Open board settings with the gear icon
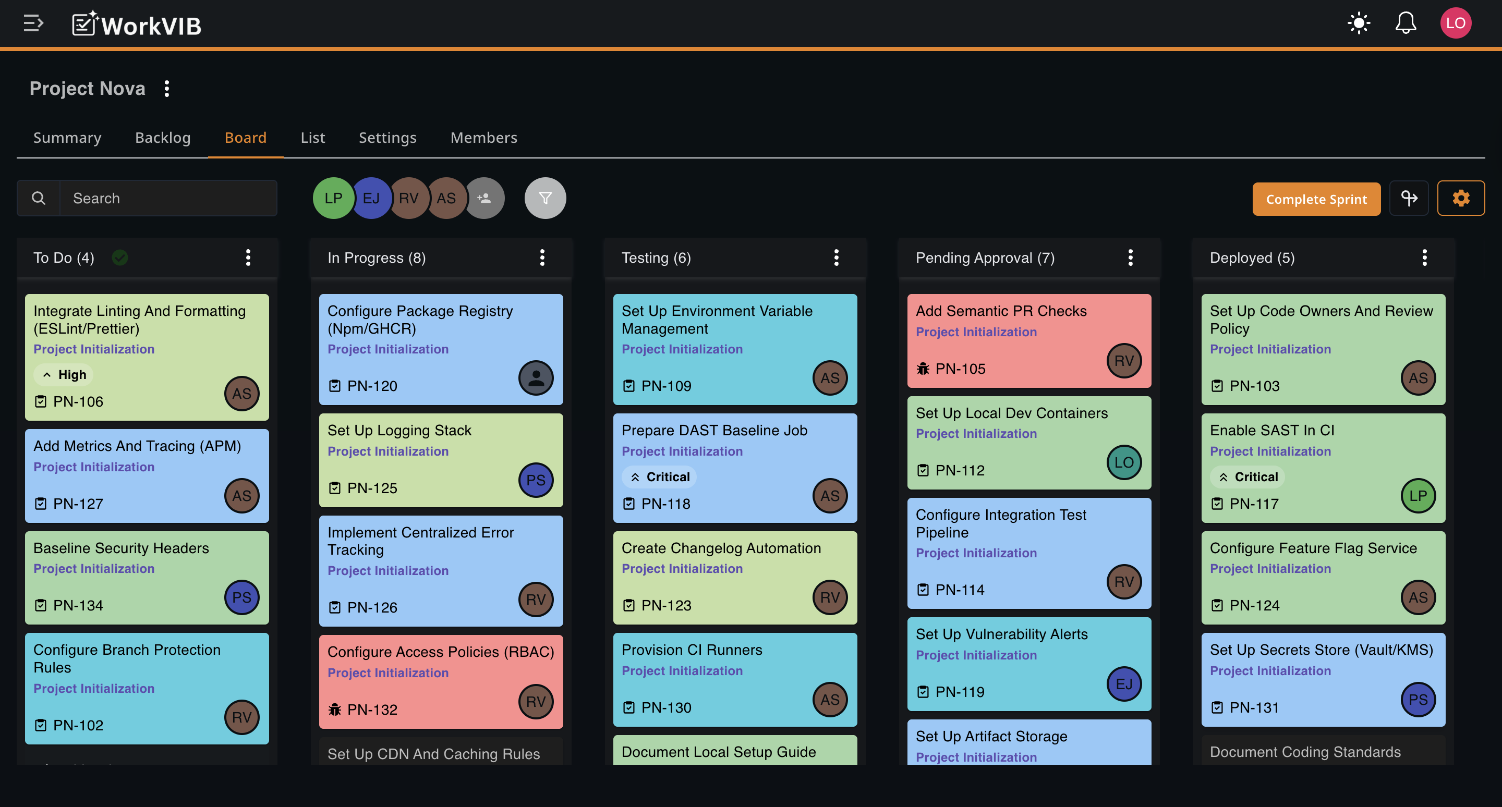1502x807 pixels. click(x=1461, y=198)
